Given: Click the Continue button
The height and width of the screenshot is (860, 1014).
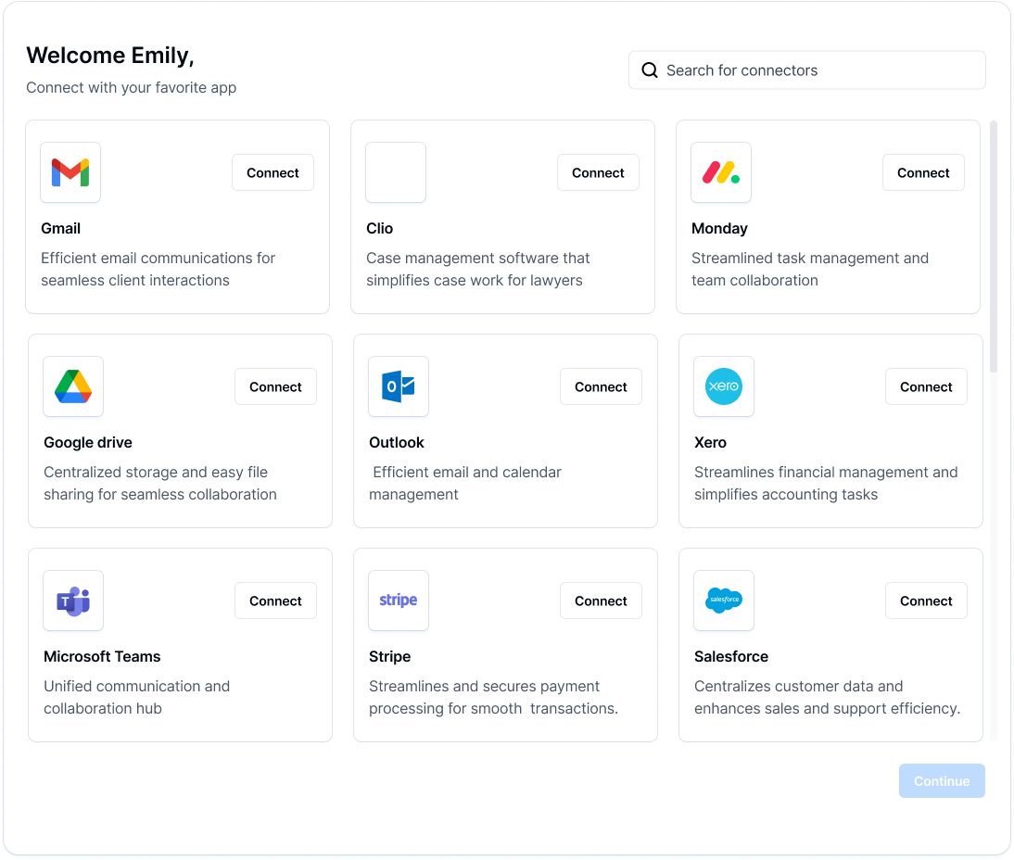Looking at the screenshot, I should [x=942, y=781].
